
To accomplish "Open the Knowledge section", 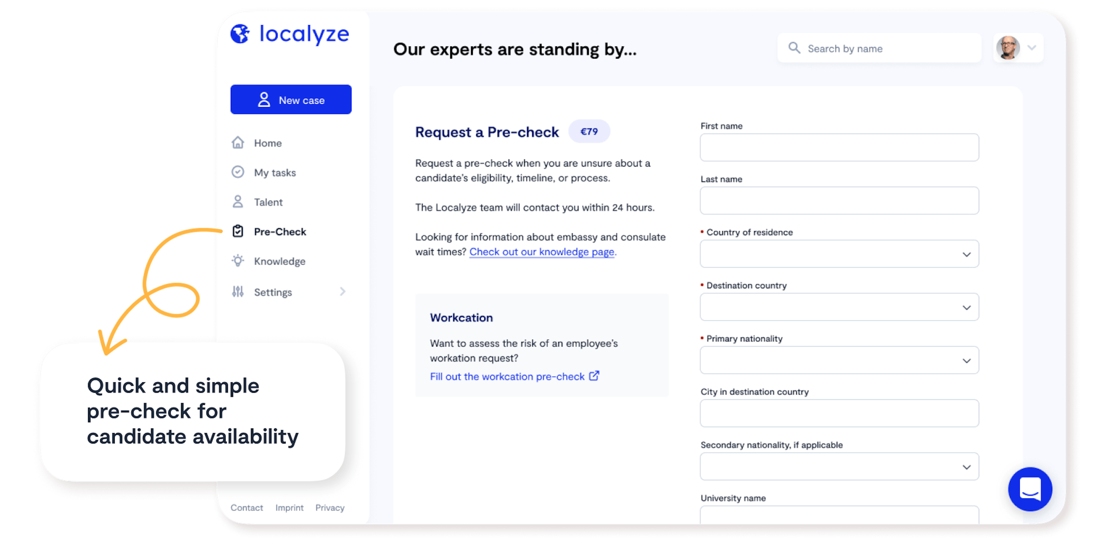I will pos(279,261).
